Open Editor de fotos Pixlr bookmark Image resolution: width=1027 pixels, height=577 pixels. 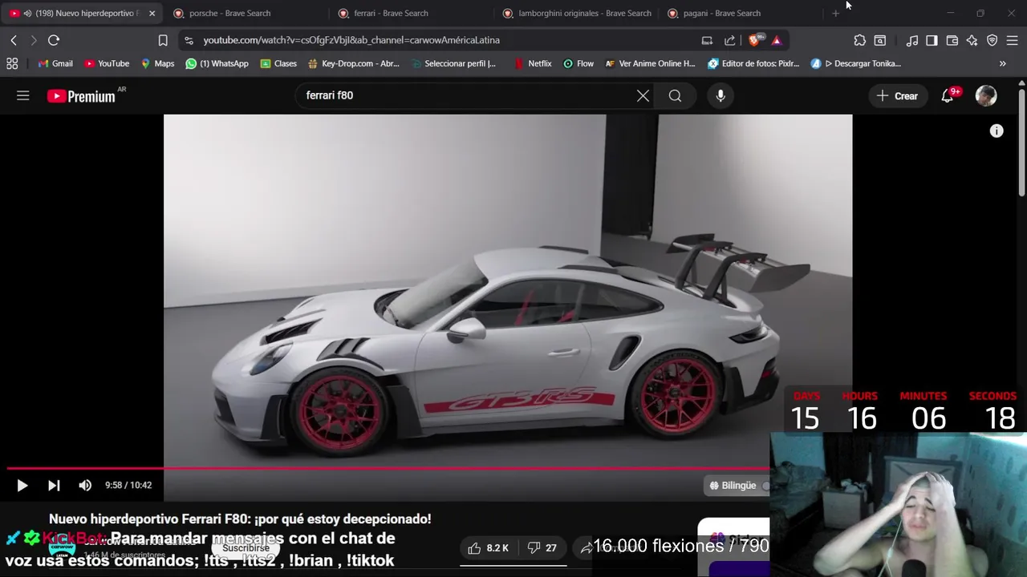[753, 63]
